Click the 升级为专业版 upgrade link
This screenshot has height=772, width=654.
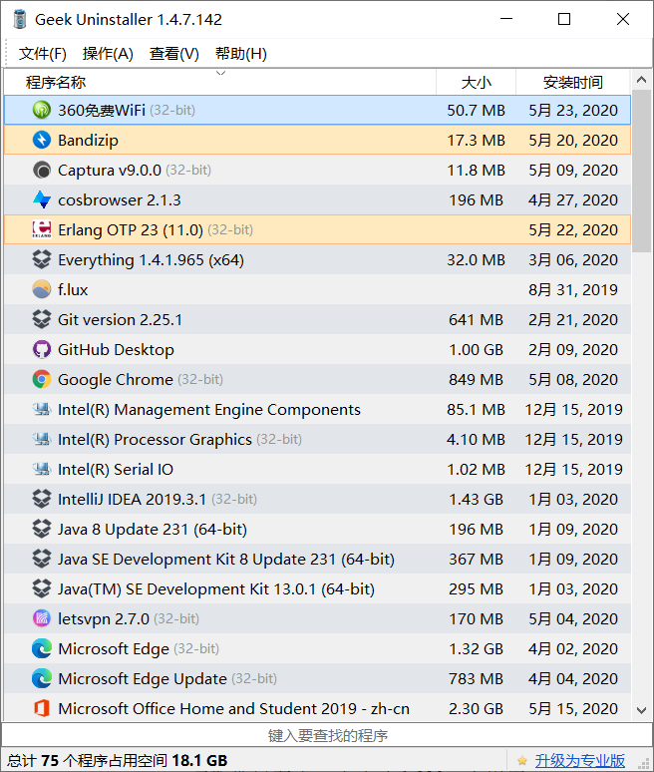click(x=579, y=761)
